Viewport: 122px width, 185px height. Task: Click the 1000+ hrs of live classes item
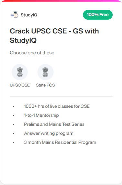click(x=57, y=106)
